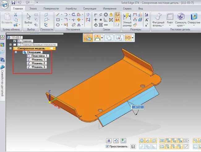Click the Cut scissors icon

15,14
